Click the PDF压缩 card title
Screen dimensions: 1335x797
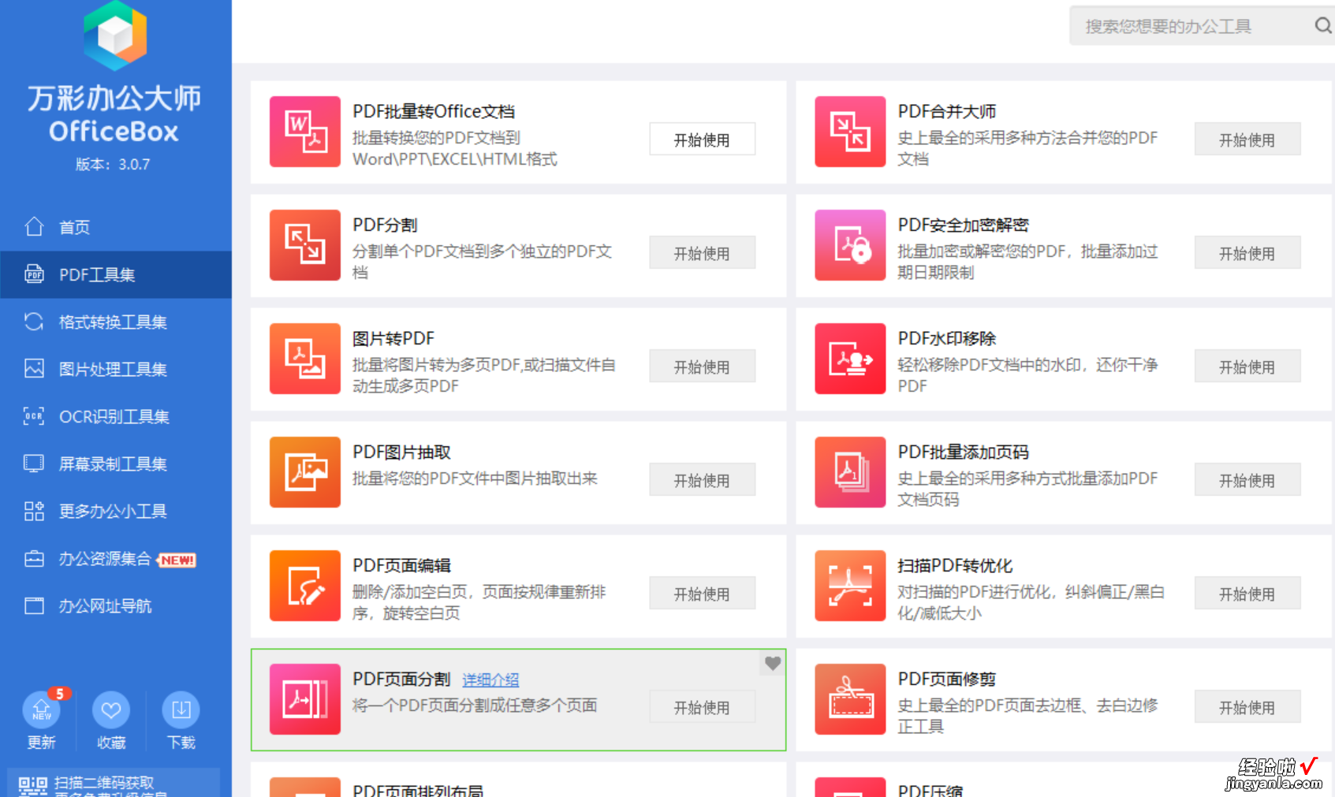tap(930, 790)
